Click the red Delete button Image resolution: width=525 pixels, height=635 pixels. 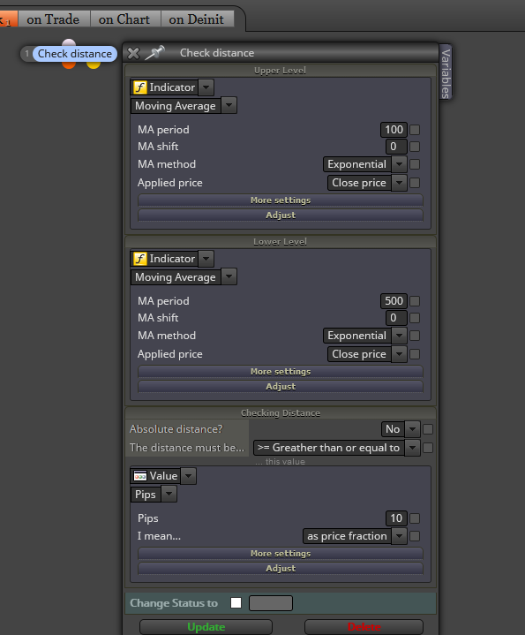(364, 627)
